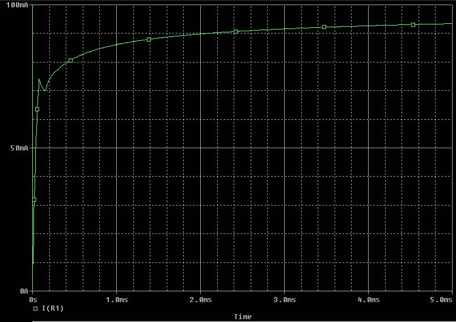
Task: Click the dip in the curve after the peak
Action: pos(45,90)
